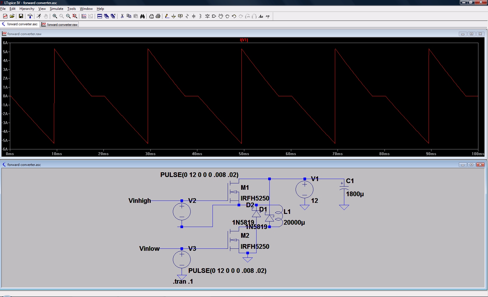This screenshot has height=297, width=488.
Task: Select the Move open-hand tool
Action: pyautogui.click(x=221, y=16)
